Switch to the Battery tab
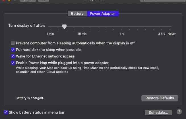 click(x=77, y=14)
